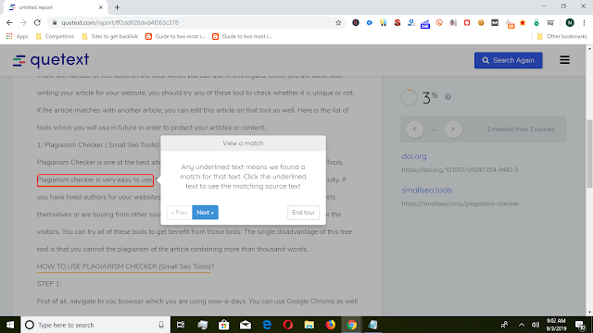Open the Competitors bookmark folder
The image size is (593, 333).
[x=55, y=37]
